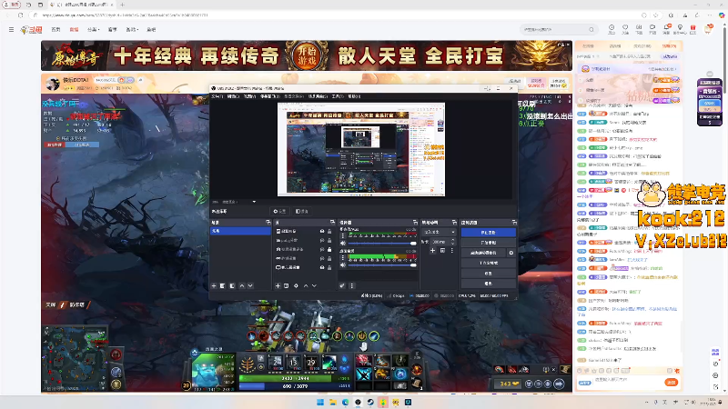Adjust the first mixer volume slider
The height and width of the screenshot is (409, 728).
pyautogui.click(x=382, y=243)
